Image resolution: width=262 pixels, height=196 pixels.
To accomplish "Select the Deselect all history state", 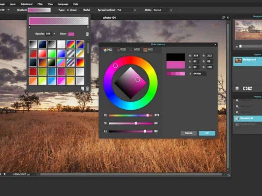I will tap(247, 118).
